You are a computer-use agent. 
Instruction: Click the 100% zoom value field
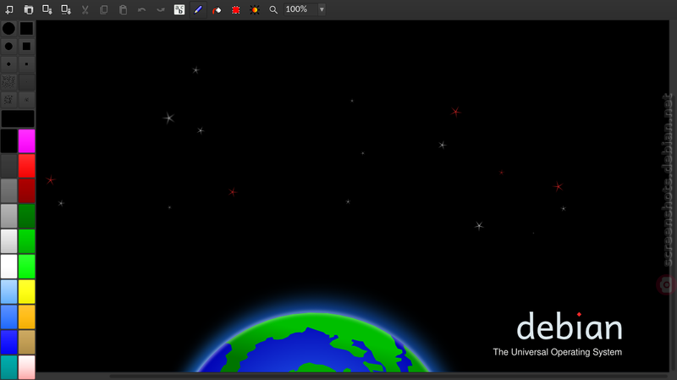point(300,9)
